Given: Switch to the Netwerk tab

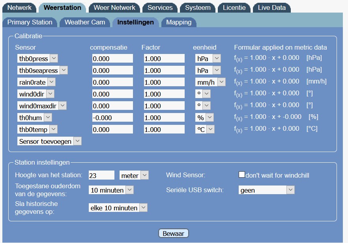Looking at the screenshot, I should (x=19, y=7).
